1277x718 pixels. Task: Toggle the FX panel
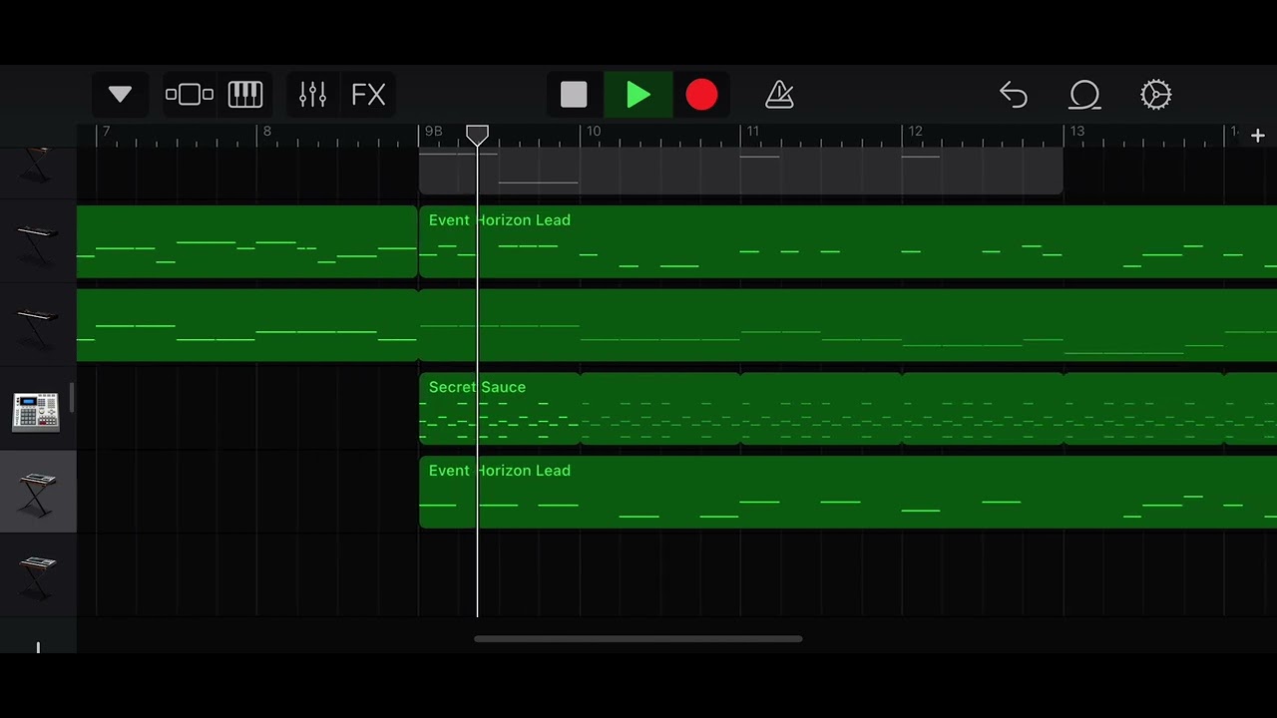coord(368,95)
